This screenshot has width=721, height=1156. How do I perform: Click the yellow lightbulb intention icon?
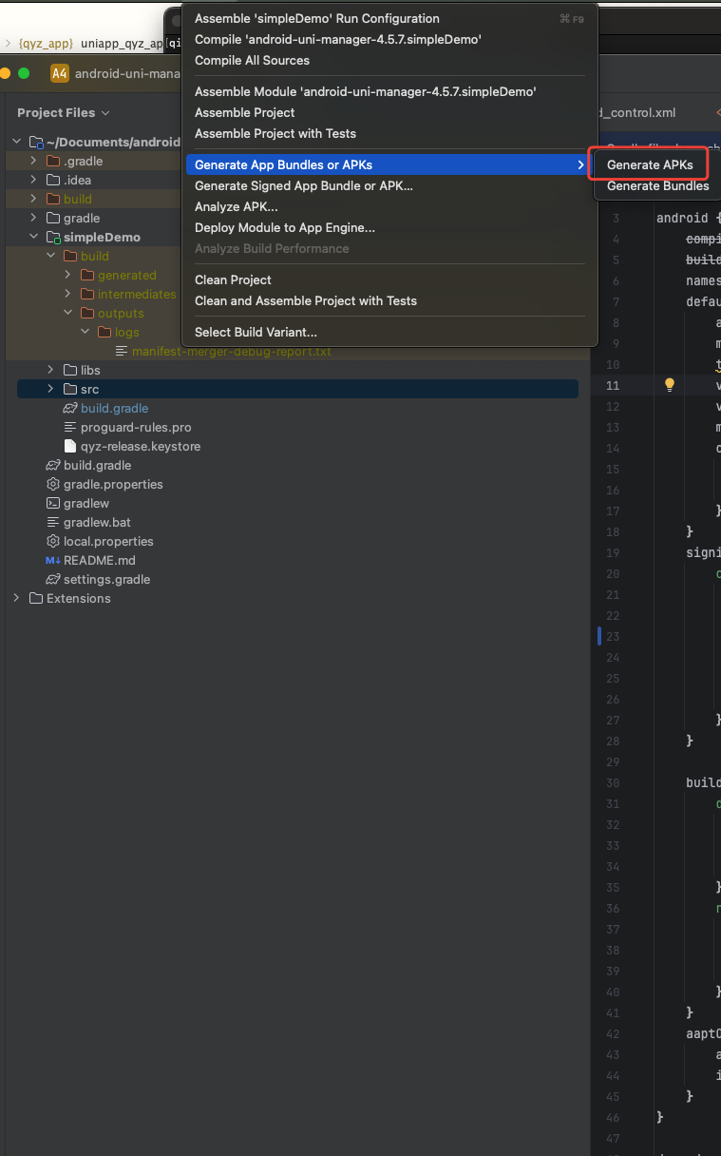pyautogui.click(x=669, y=384)
